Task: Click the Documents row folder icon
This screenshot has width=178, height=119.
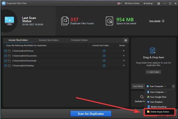Action: click(x=9, y=56)
